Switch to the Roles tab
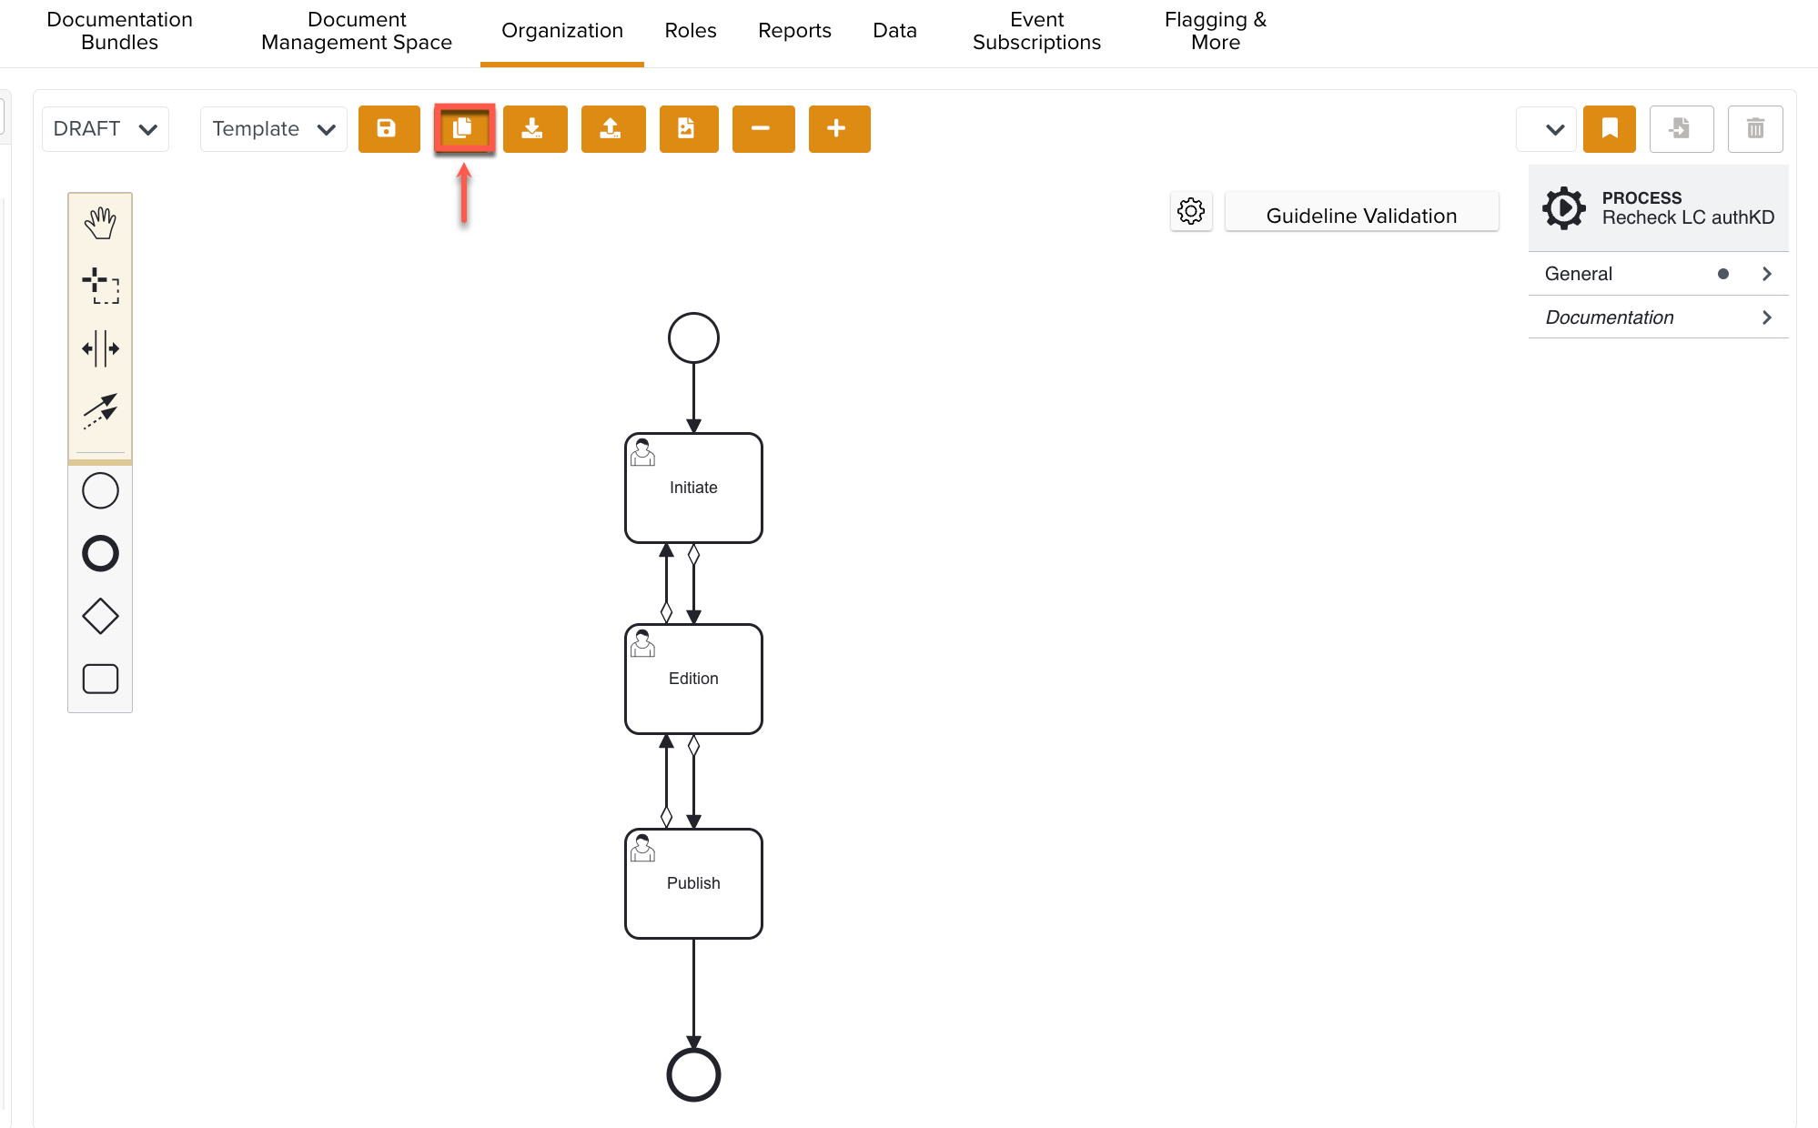 point(690,30)
